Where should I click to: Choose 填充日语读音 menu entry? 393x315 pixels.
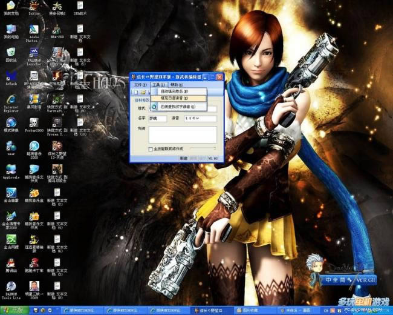(174, 98)
